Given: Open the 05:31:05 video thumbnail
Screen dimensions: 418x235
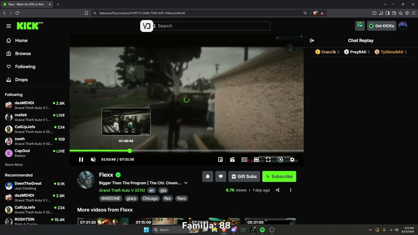Looking at the screenshot, I should (270, 221).
